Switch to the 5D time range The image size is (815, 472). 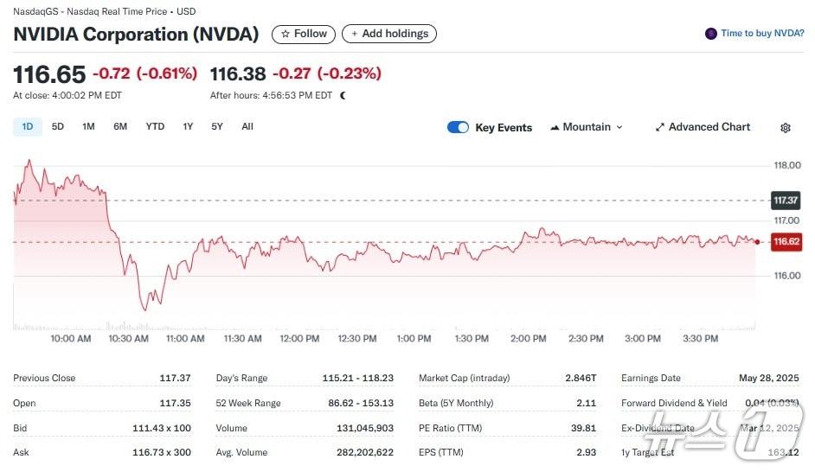(58, 127)
